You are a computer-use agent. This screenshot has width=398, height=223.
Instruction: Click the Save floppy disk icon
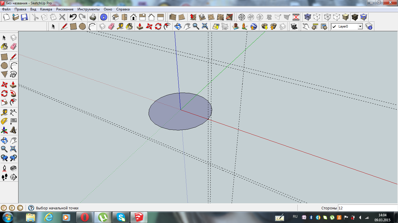pos(24,17)
